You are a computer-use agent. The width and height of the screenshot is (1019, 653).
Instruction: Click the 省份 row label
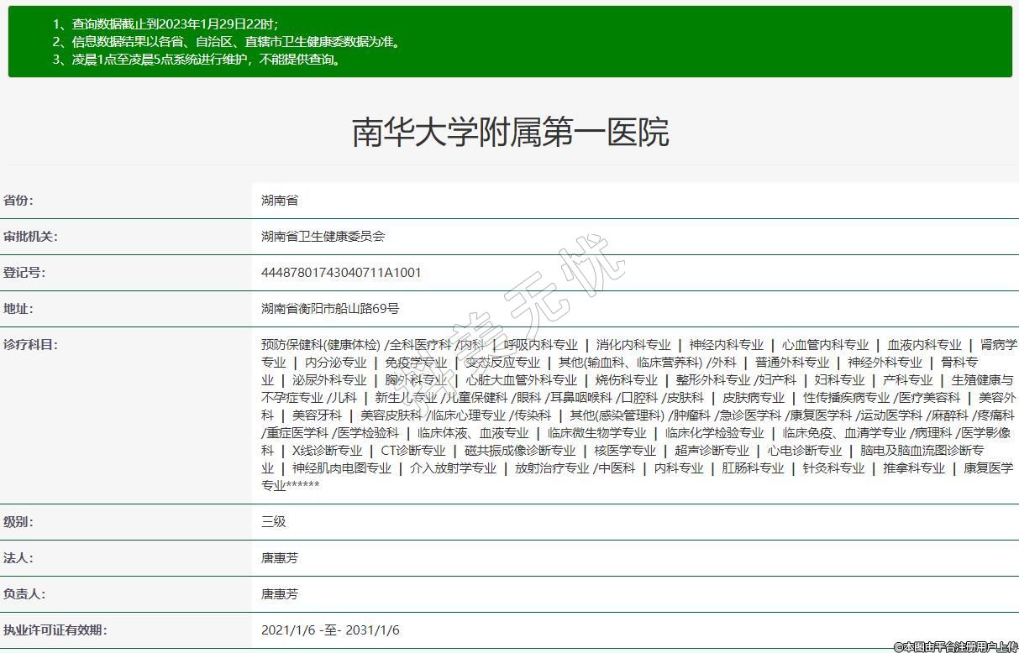pos(18,201)
